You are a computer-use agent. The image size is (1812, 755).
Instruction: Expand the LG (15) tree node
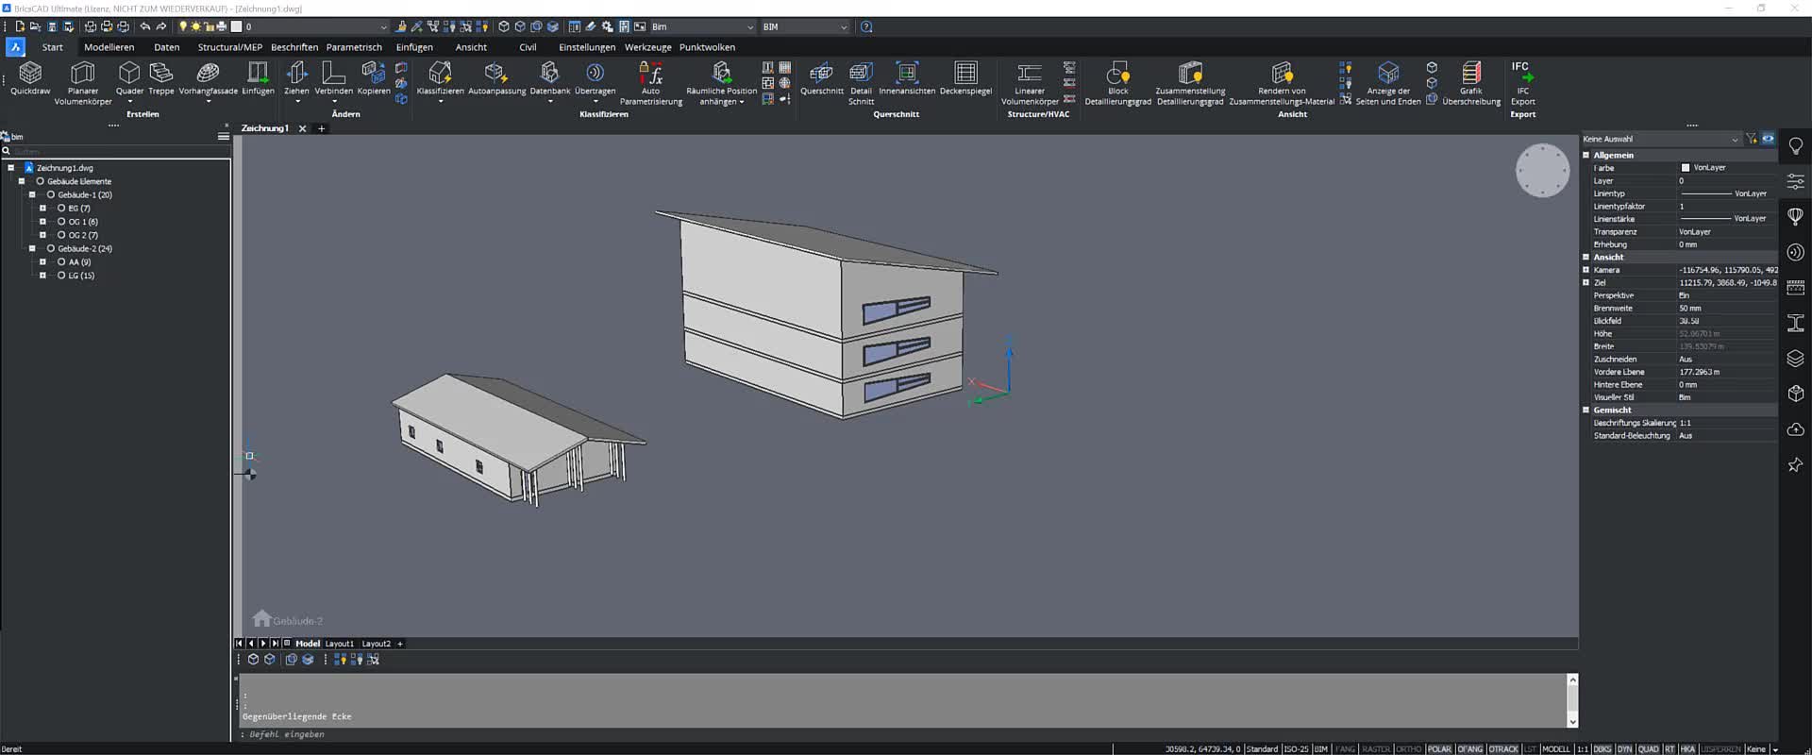tap(42, 276)
